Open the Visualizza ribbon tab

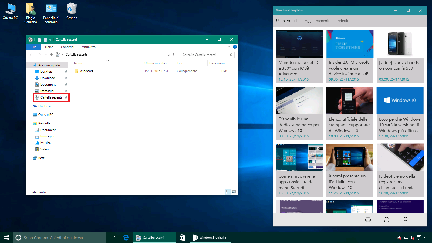coord(89,47)
